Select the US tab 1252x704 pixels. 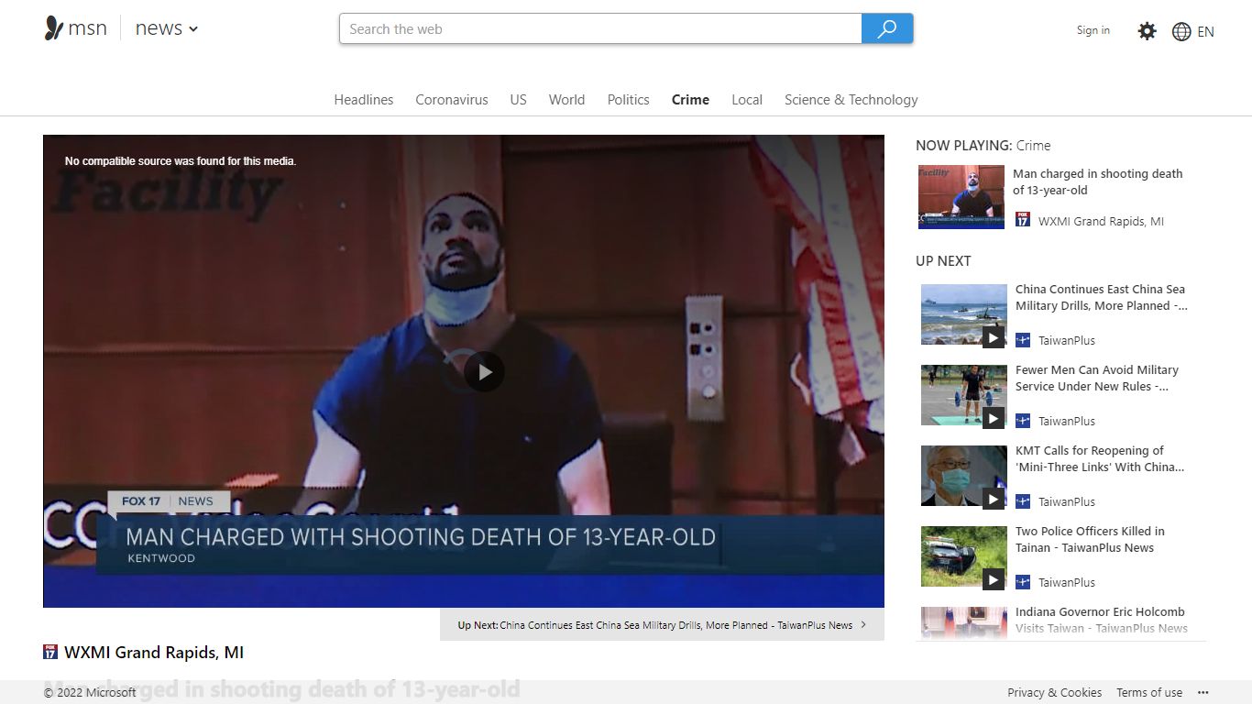pyautogui.click(x=519, y=100)
